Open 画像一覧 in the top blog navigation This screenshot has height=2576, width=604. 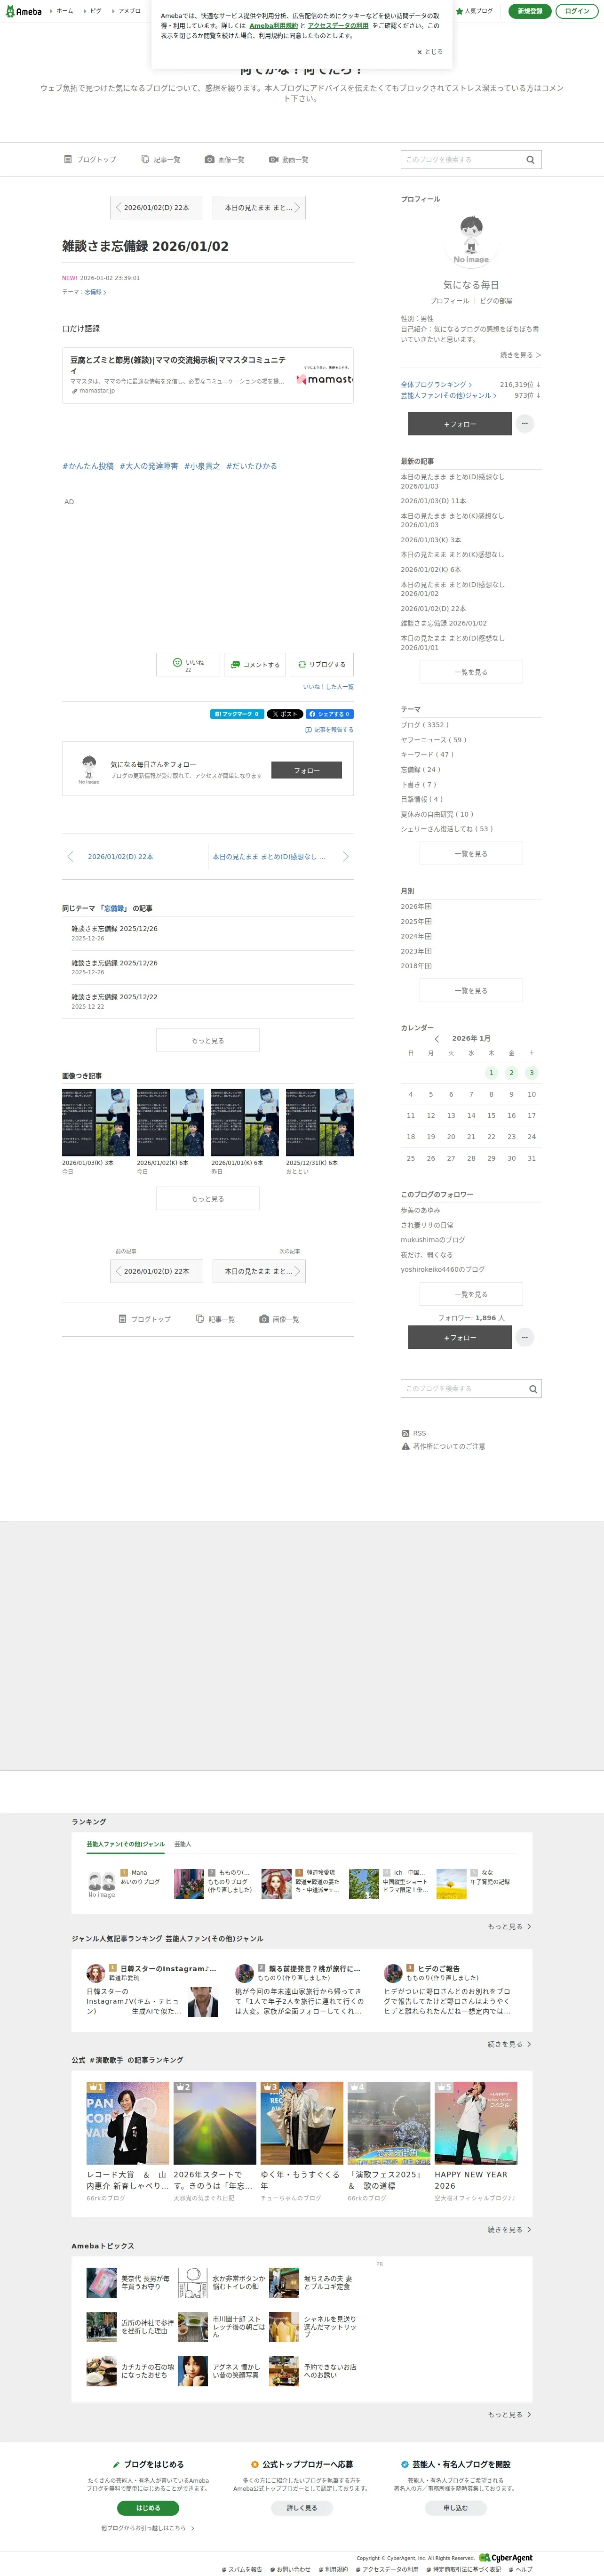[225, 159]
